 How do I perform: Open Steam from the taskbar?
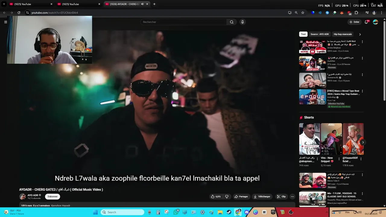229,212
